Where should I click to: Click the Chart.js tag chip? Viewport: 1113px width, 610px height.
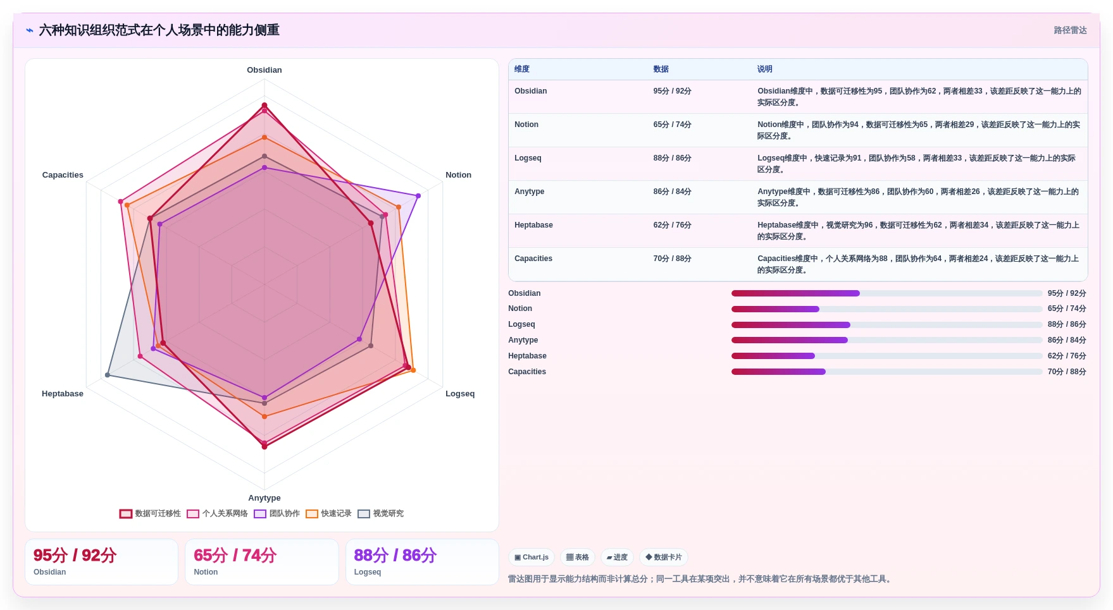pos(532,557)
